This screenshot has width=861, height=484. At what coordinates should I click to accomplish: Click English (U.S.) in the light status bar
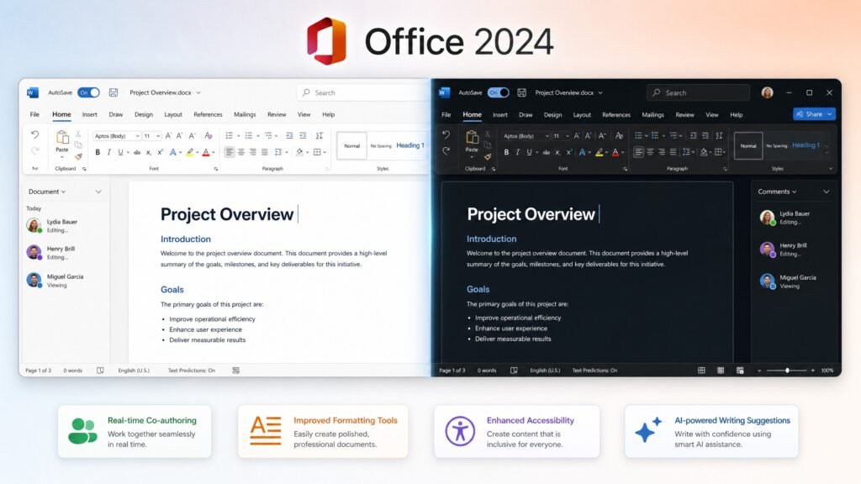(x=134, y=371)
